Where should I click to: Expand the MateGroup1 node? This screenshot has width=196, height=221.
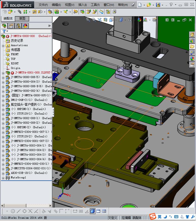coord(3,178)
